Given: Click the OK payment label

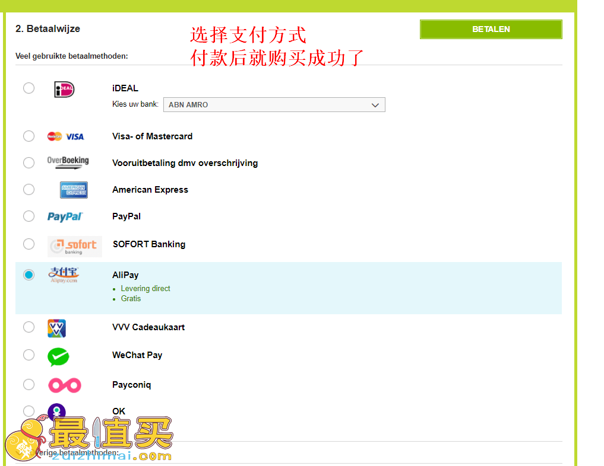Looking at the screenshot, I should click(x=119, y=411).
